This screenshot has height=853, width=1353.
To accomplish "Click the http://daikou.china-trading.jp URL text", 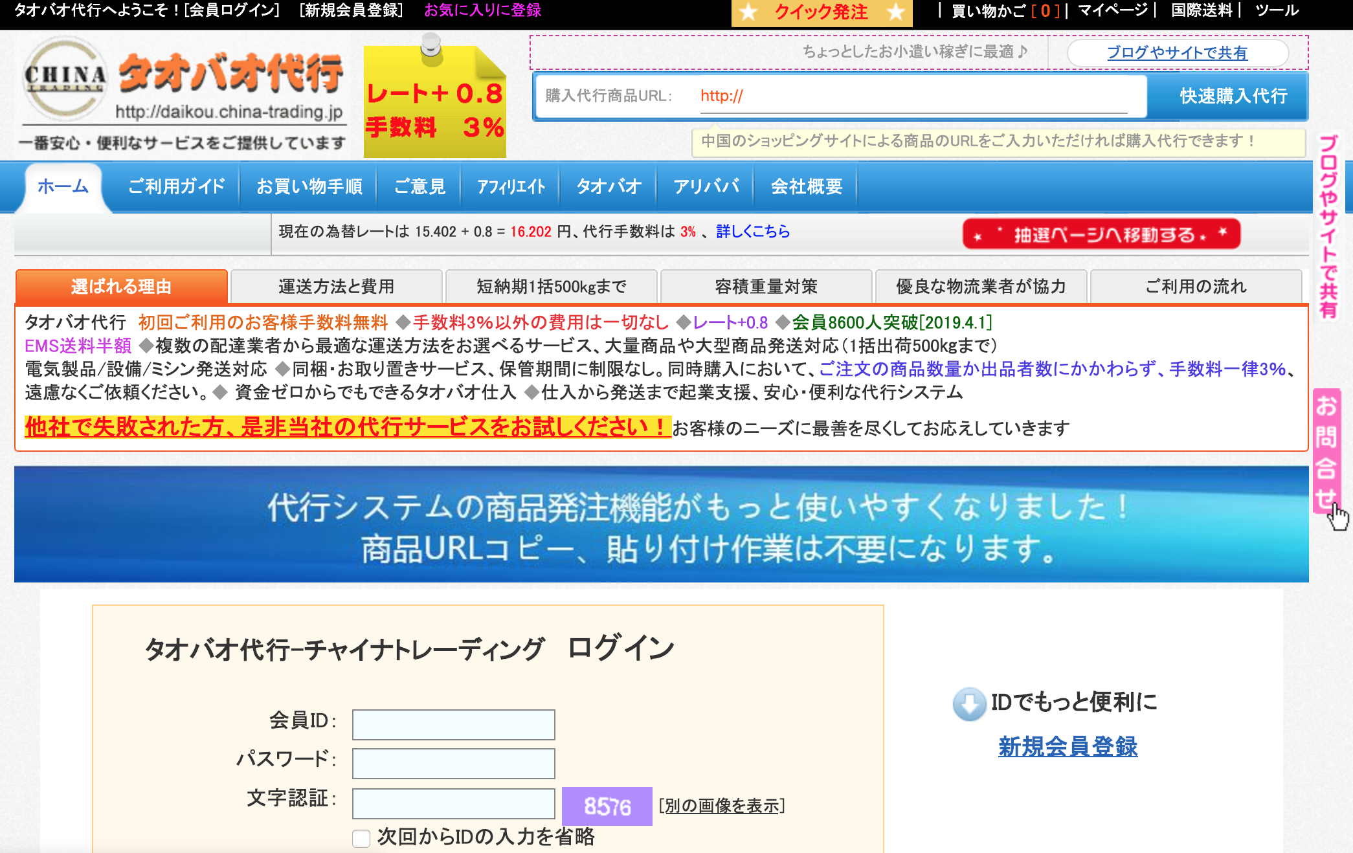I will (229, 112).
